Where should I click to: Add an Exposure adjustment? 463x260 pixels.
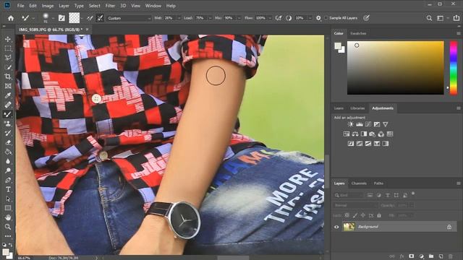pyautogui.click(x=377, y=124)
